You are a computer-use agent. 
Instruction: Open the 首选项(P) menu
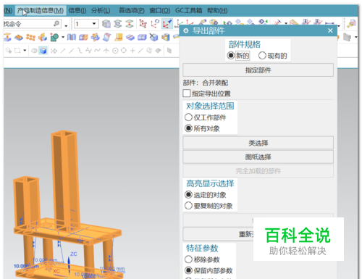tap(132, 11)
